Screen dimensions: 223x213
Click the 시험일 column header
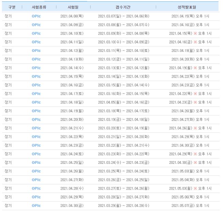[73, 7]
